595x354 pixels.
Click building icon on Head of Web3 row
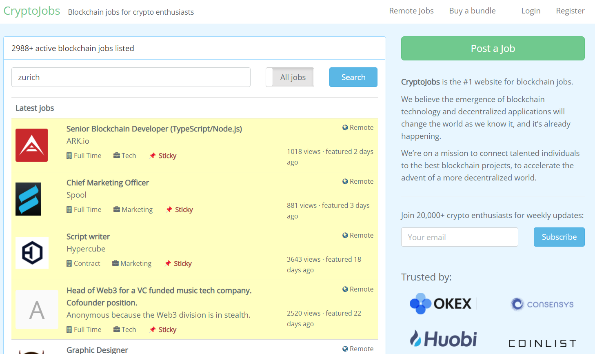point(69,330)
